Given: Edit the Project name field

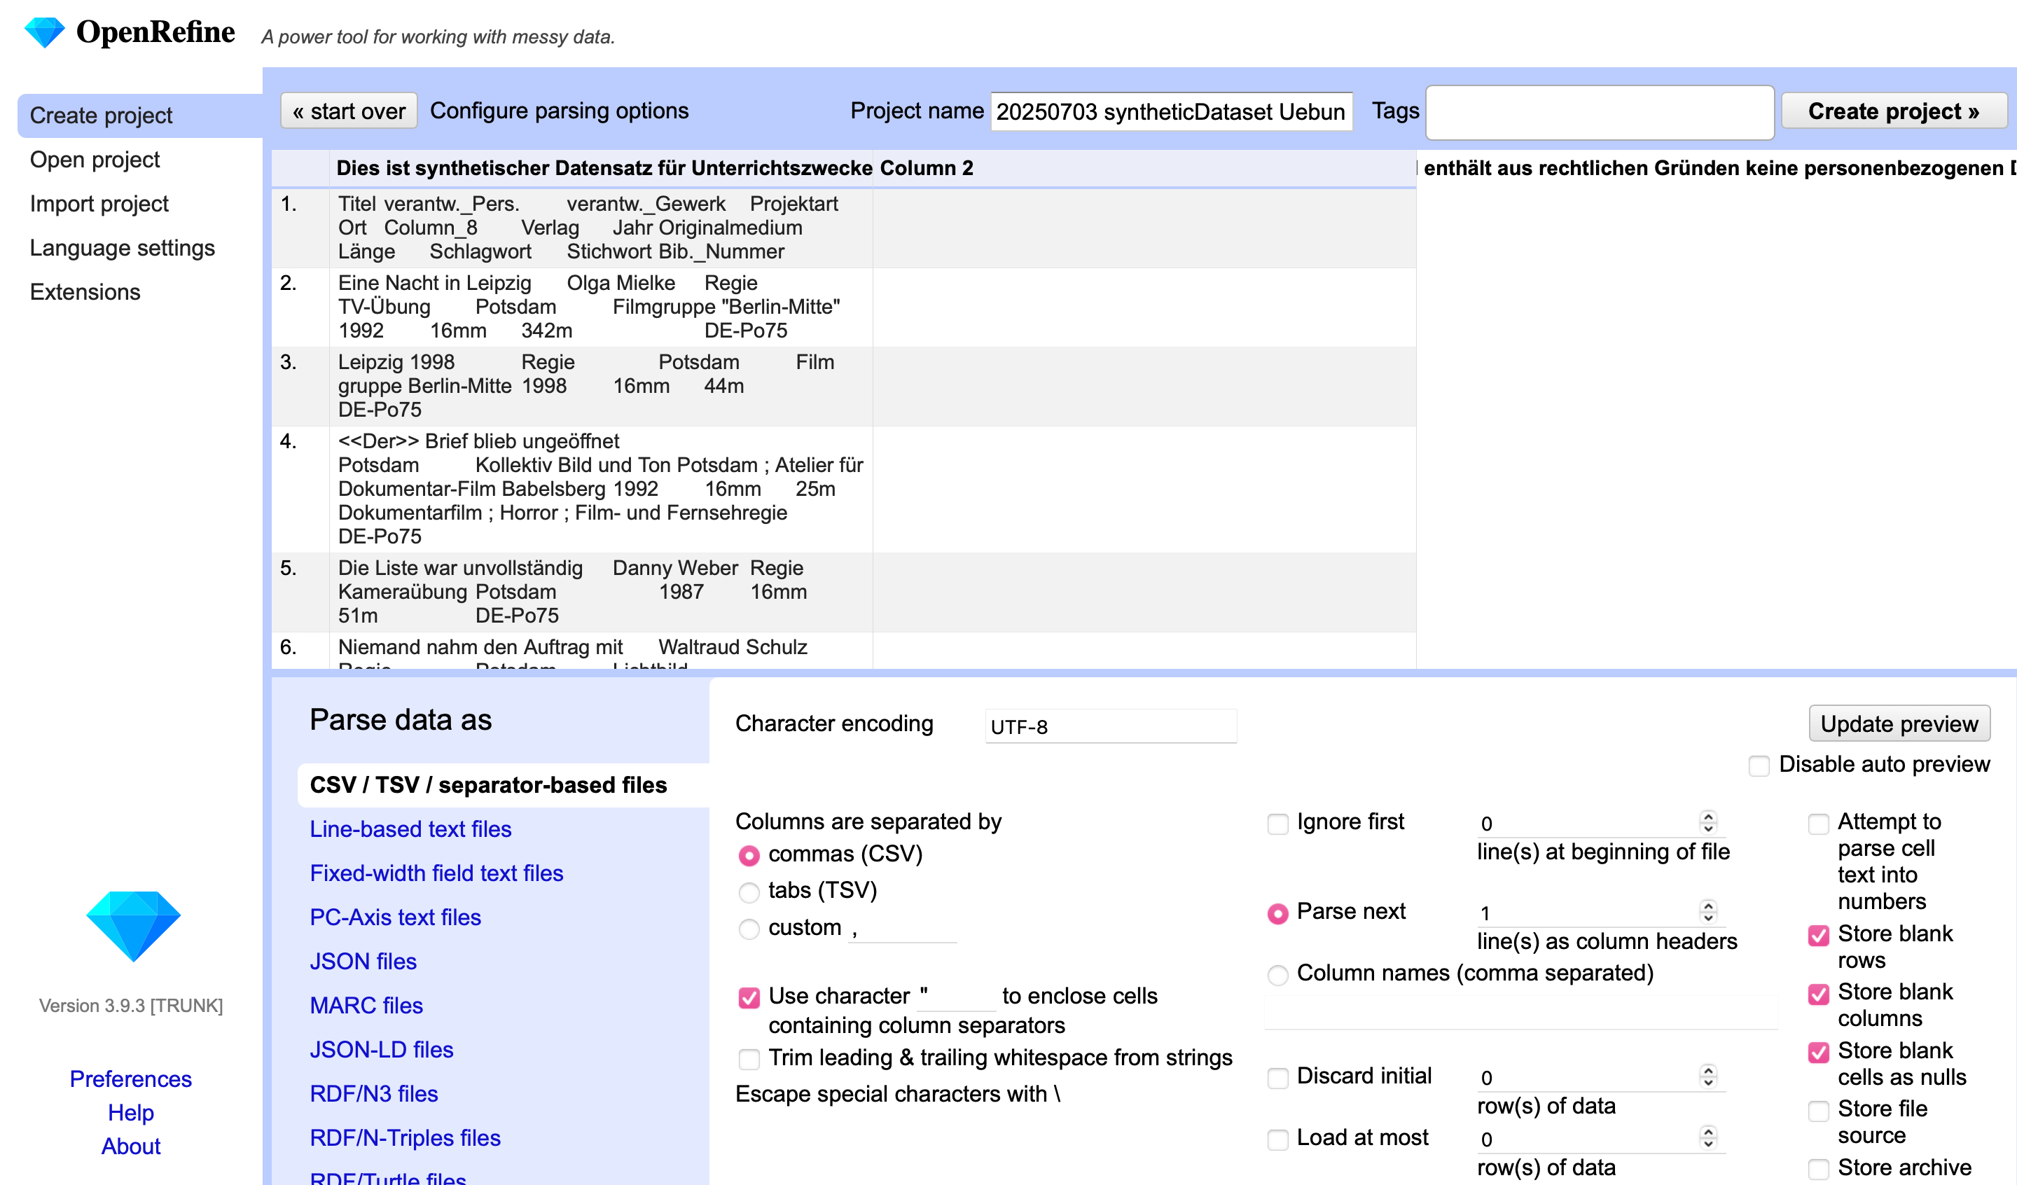Looking at the screenshot, I should point(1172,111).
